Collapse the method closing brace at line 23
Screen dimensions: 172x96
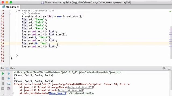[x=10, y=55]
